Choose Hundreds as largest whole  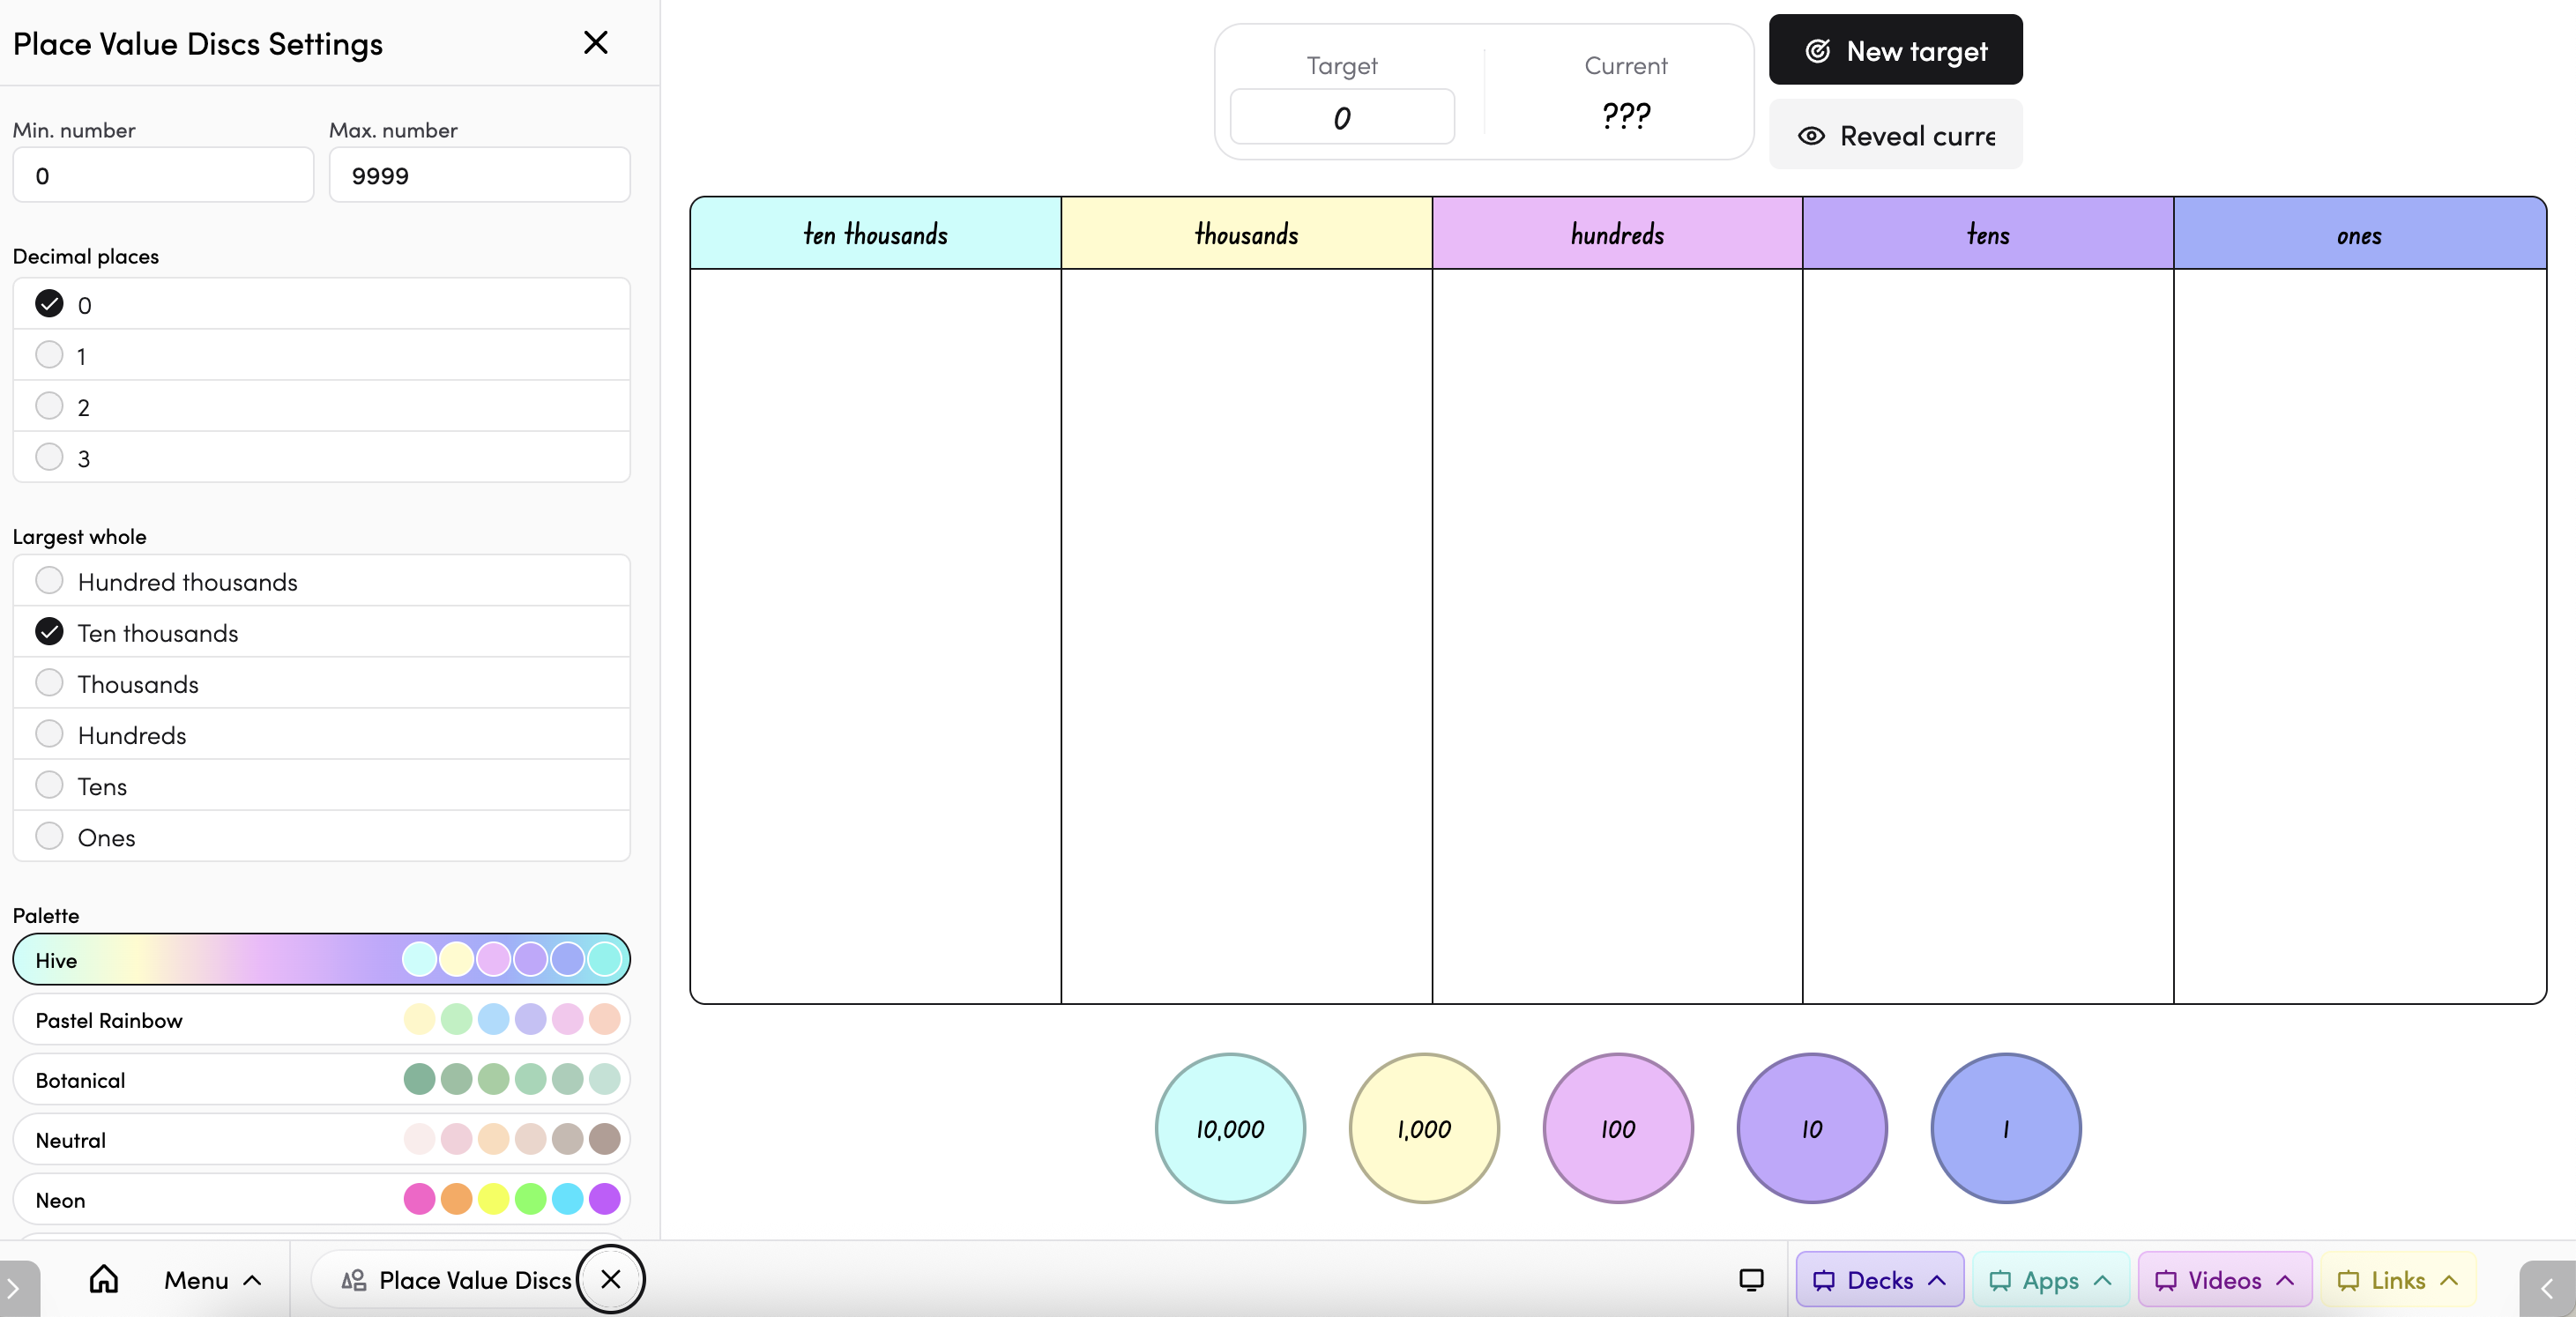click(x=49, y=734)
